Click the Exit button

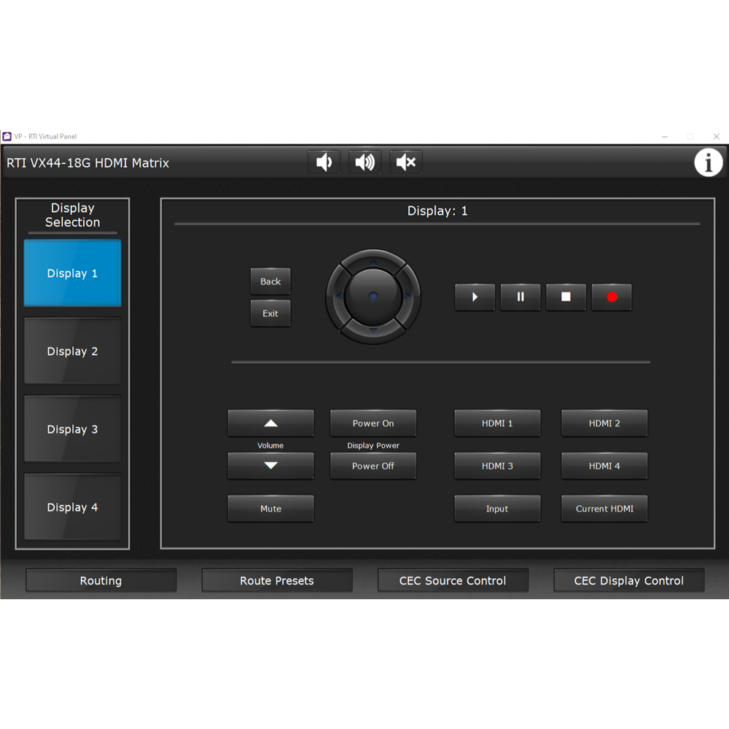pyautogui.click(x=270, y=313)
